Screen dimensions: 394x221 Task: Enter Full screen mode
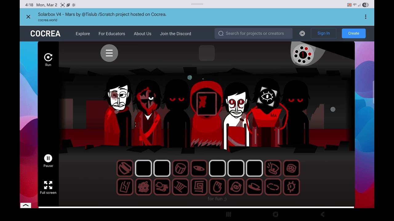(x=48, y=188)
